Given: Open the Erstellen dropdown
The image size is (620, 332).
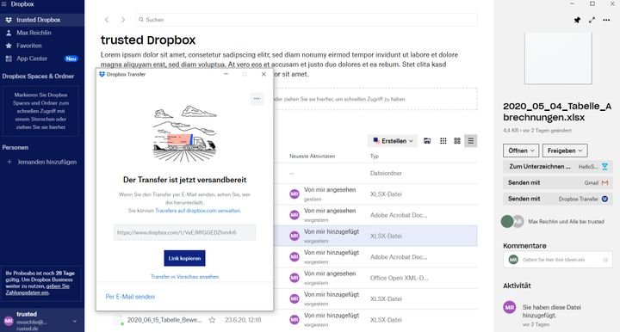Looking at the screenshot, I should [x=393, y=141].
